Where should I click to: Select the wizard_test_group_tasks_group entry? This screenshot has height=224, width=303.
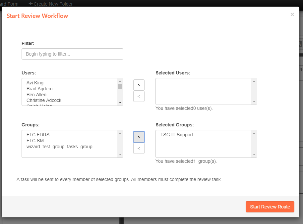click(x=53, y=146)
